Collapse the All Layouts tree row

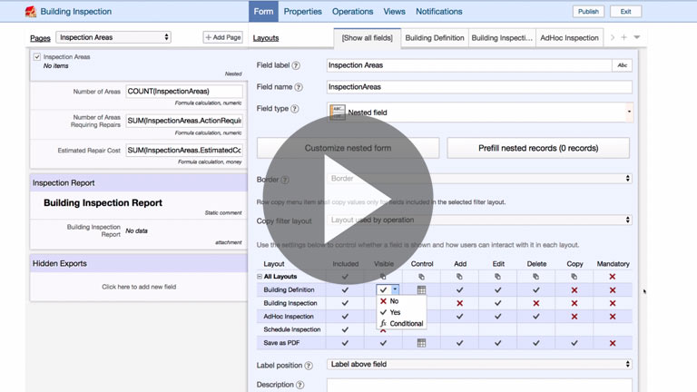(x=260, y=276)
